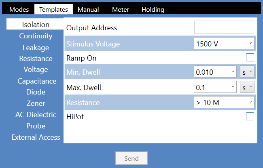This screenshot has height=168, width=263.
Task: Open the Holding tab
Action: pos(153,9)
